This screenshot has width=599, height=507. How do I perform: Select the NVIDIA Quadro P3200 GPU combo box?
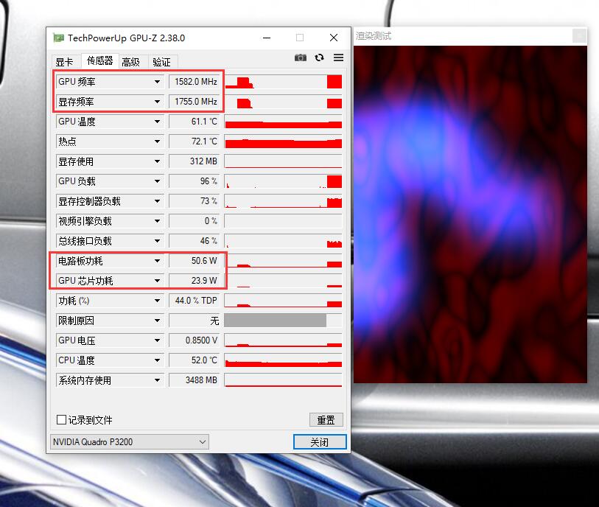130,441
